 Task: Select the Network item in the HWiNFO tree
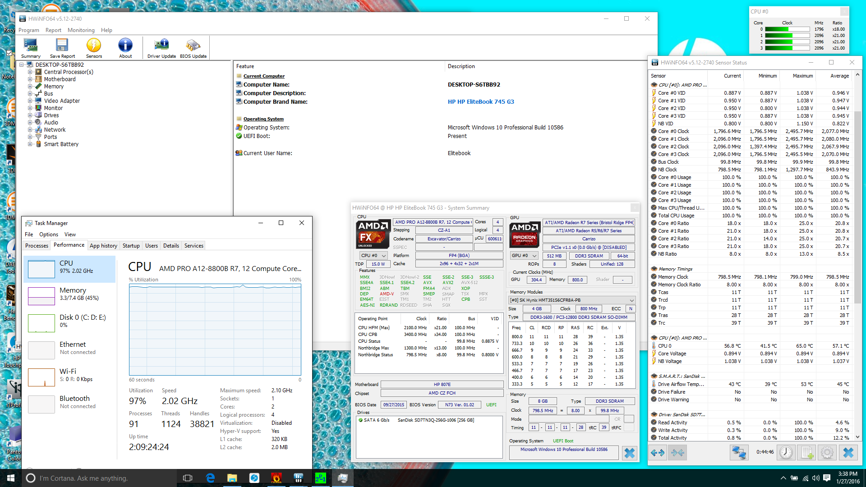tap(55, 130)
